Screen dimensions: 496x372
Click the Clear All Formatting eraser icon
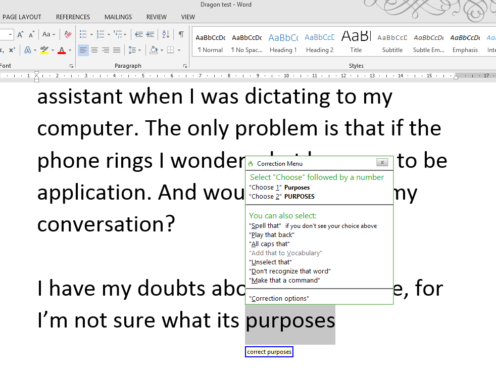coord(68,34)
